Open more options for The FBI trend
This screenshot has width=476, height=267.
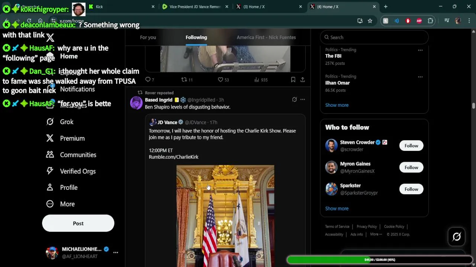(x=420, y=50)
